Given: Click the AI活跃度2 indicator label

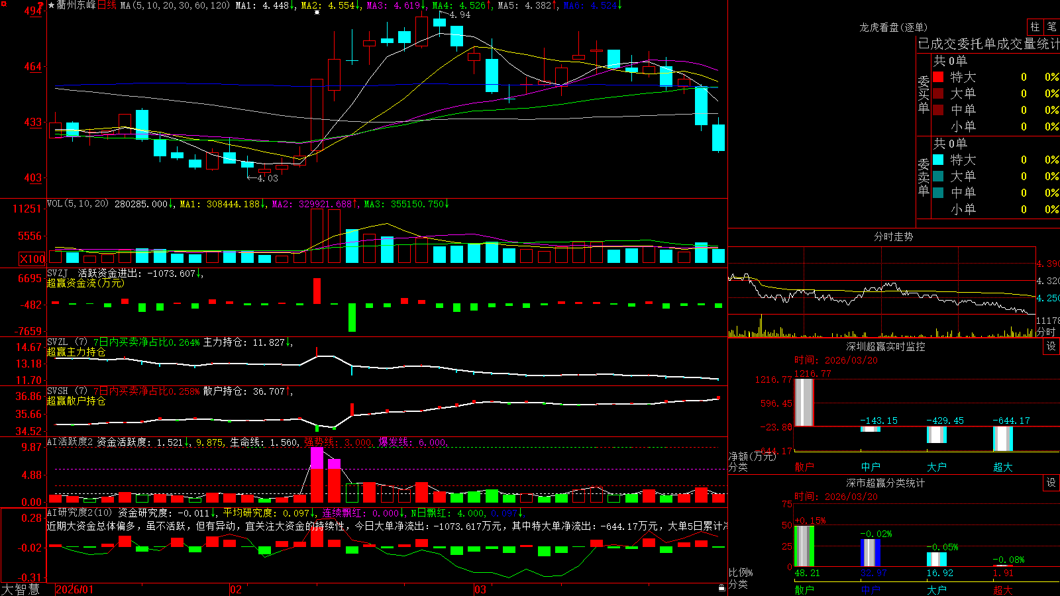Looking at the screenshot, I should (70, 442).
